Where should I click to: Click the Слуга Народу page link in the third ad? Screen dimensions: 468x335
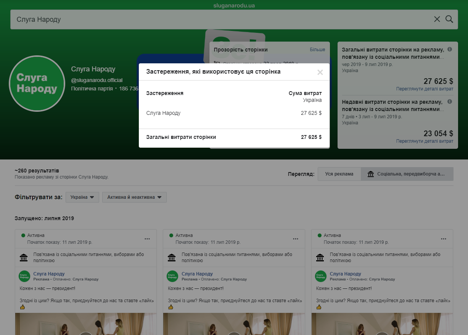tap(345, 274)
